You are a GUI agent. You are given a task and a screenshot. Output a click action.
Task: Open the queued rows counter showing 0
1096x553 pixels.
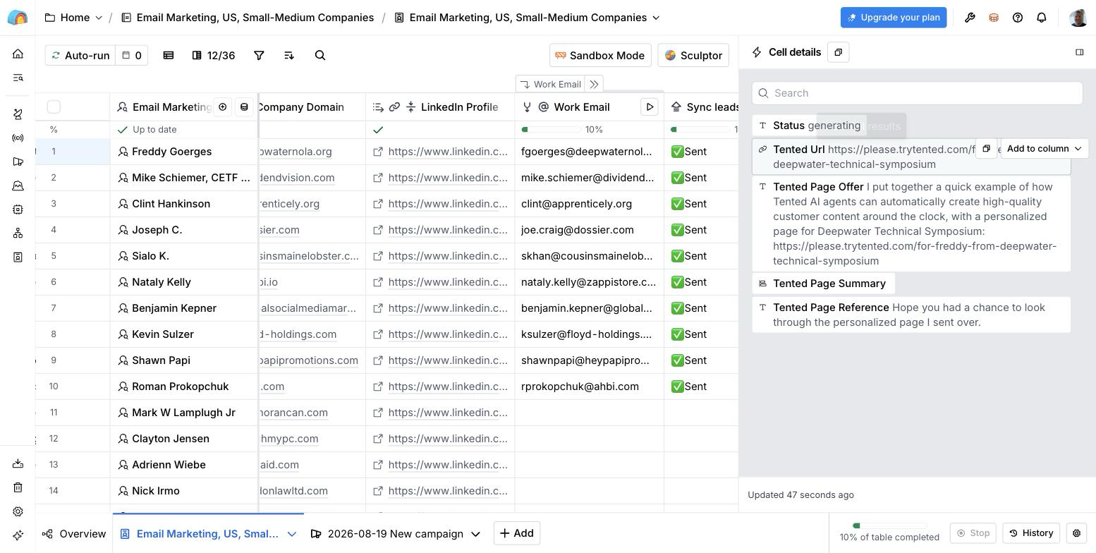(132, 55)
